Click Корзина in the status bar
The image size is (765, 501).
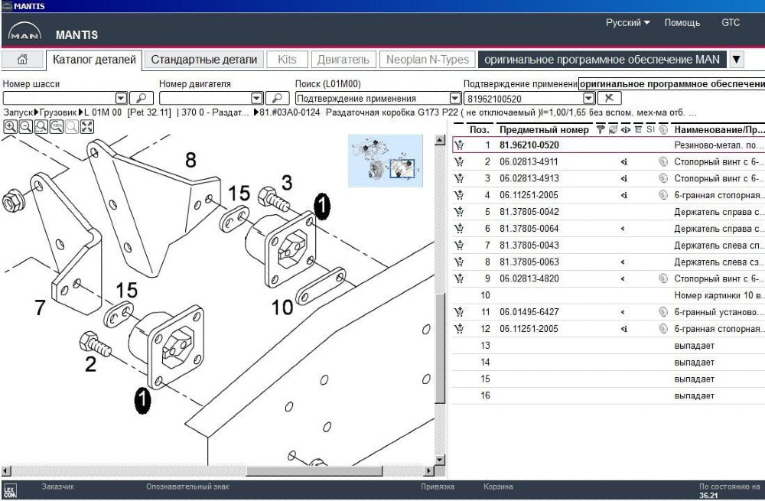point(499,486)
